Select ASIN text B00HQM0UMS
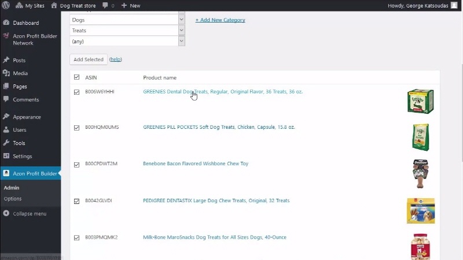The height and width of the screenshot is (260, 463). coord(102,127)
